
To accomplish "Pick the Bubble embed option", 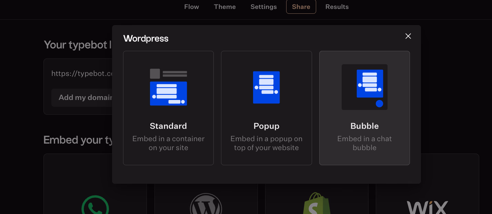I will pyautogui.click(x=364, y=108).
